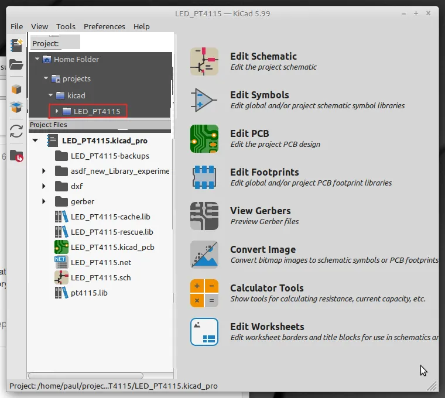
Task: Click the Home Folder icon in tree
Action: 47,59
